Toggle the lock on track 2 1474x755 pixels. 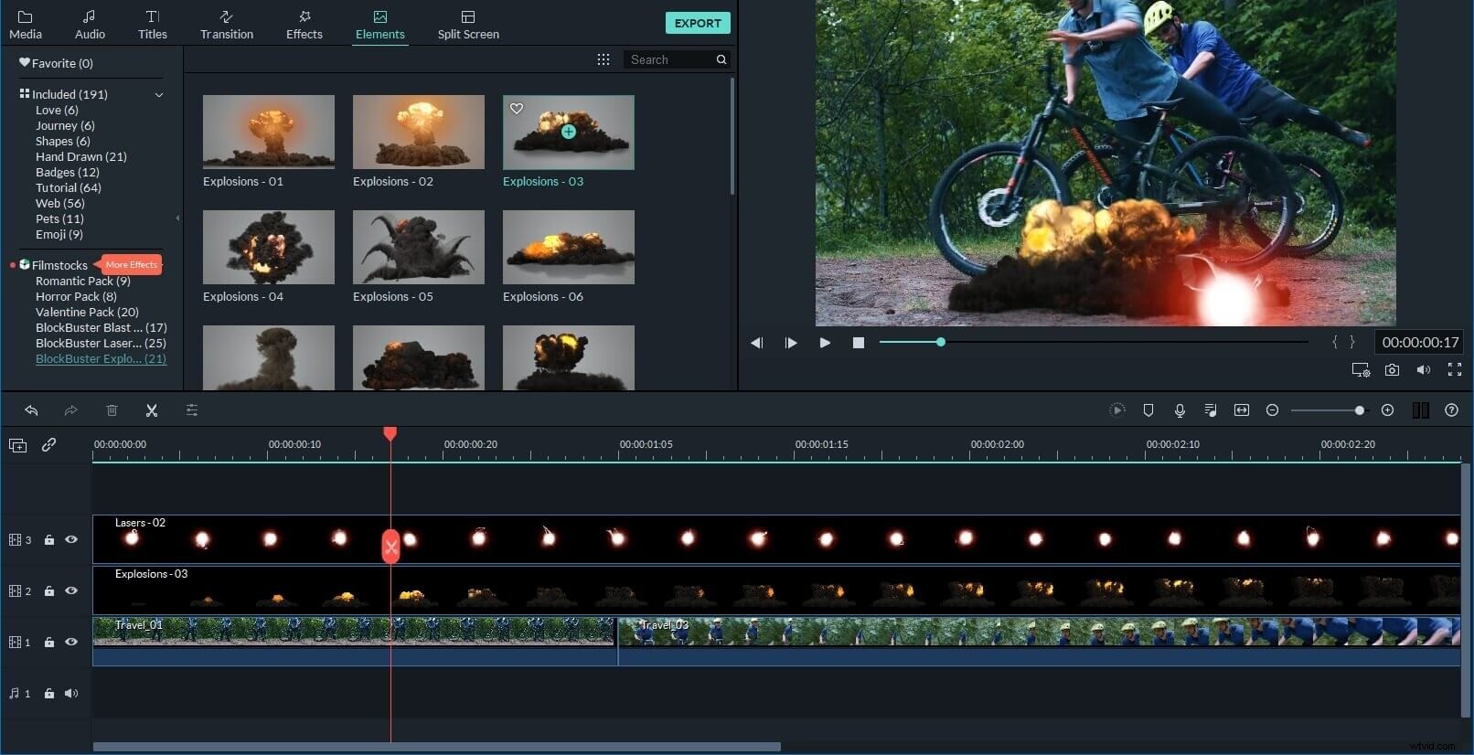(x=49, y=590)
